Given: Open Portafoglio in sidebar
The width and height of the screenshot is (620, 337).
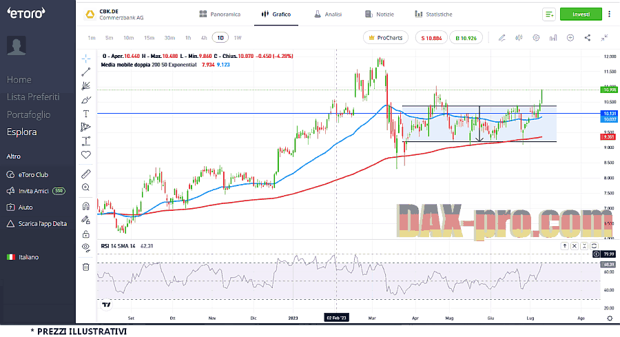Looking at the screenshot, I should click(x=28, y=114).
